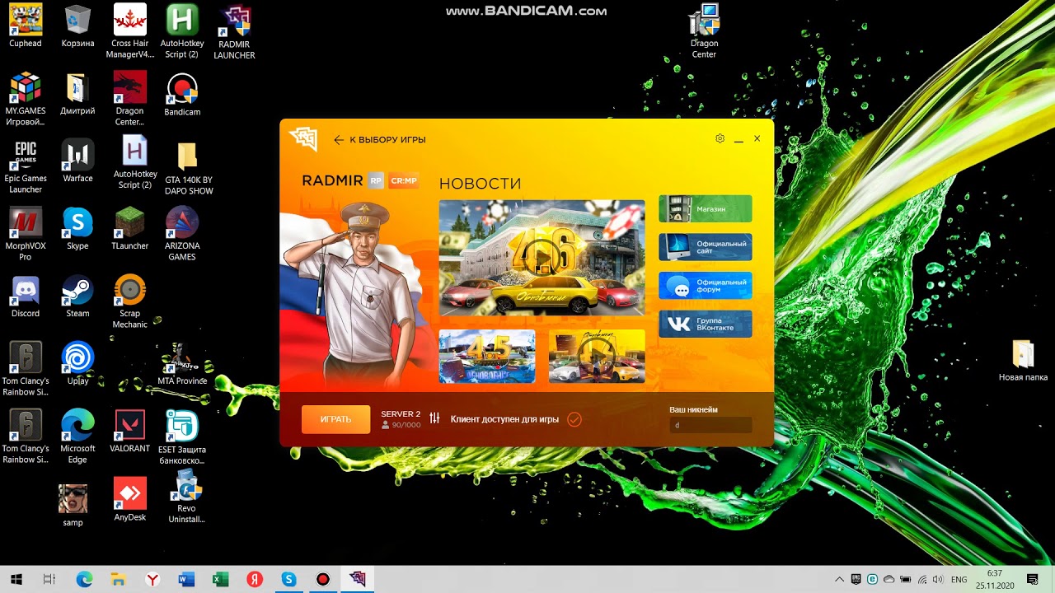Screen dimensions: 1055x593
Task: Open Новая папка folder on desktop
Action: click(x=1023, y=361)
